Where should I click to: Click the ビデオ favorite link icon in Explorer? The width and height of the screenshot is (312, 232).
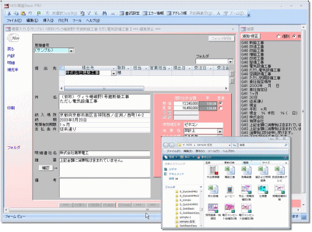(166, 169)
